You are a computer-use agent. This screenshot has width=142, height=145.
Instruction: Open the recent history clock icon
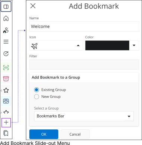(6, 54)
